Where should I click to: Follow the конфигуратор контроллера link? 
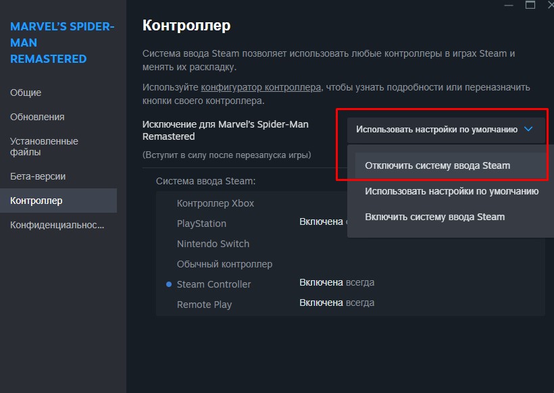click(x=261, y=87)
